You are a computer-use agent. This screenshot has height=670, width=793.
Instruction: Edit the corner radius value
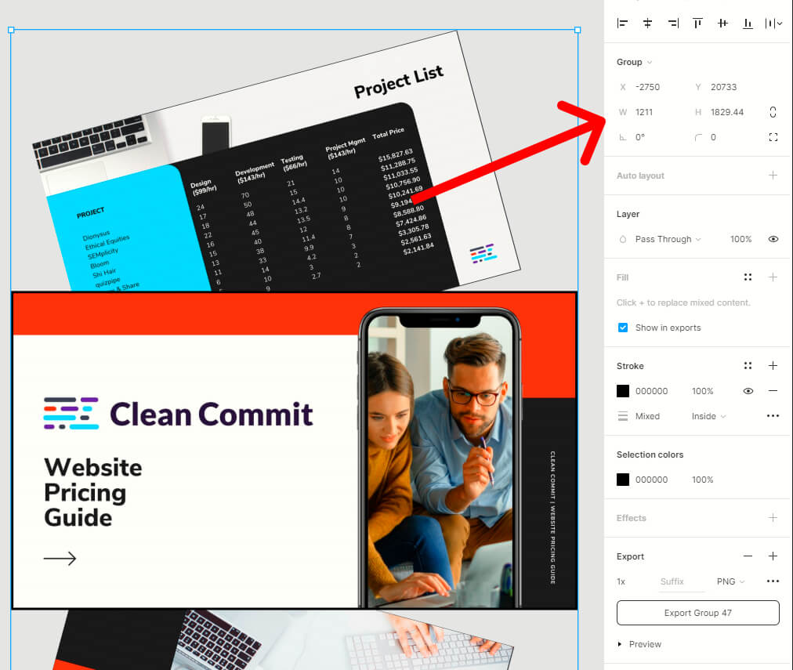tap(713, 137)
